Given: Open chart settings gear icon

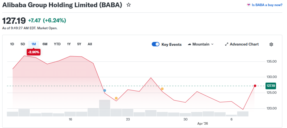Looking at the screenshot, I should tap(271, 44).
